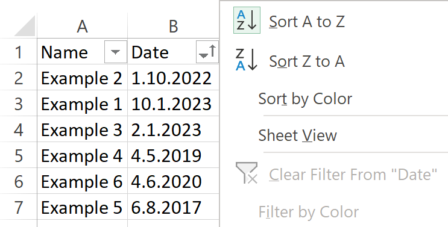Select the cell with date 10.1.2023

174,104
